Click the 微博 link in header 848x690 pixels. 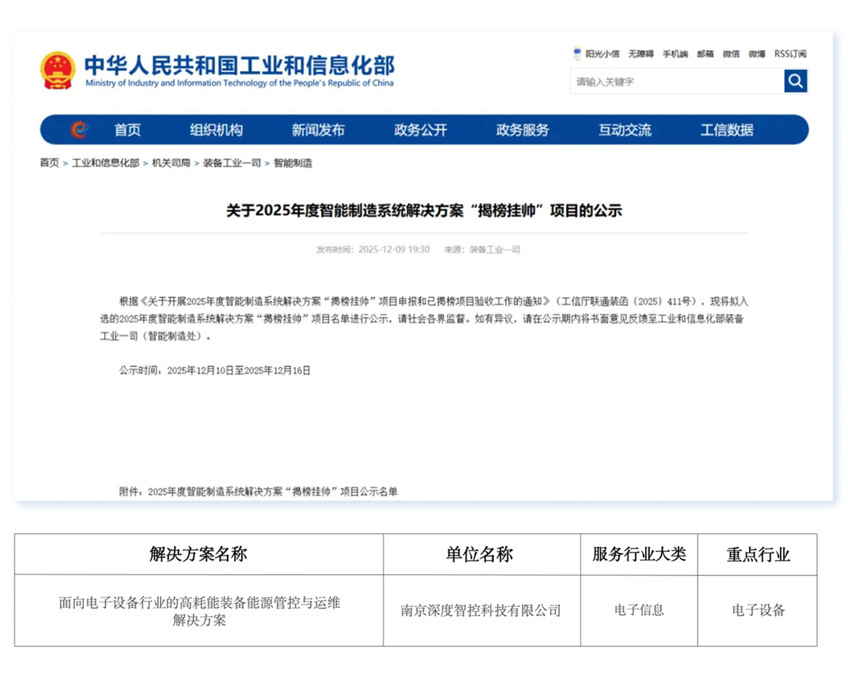[x=757, y=54]
